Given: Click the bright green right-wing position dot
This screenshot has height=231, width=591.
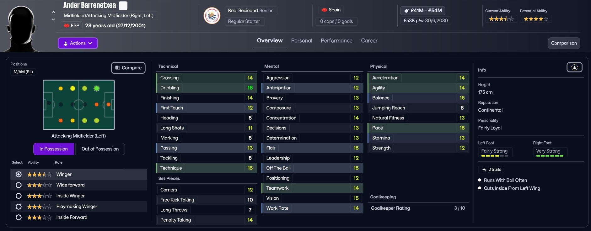Looking at the screenshot, I should [97, 89].
